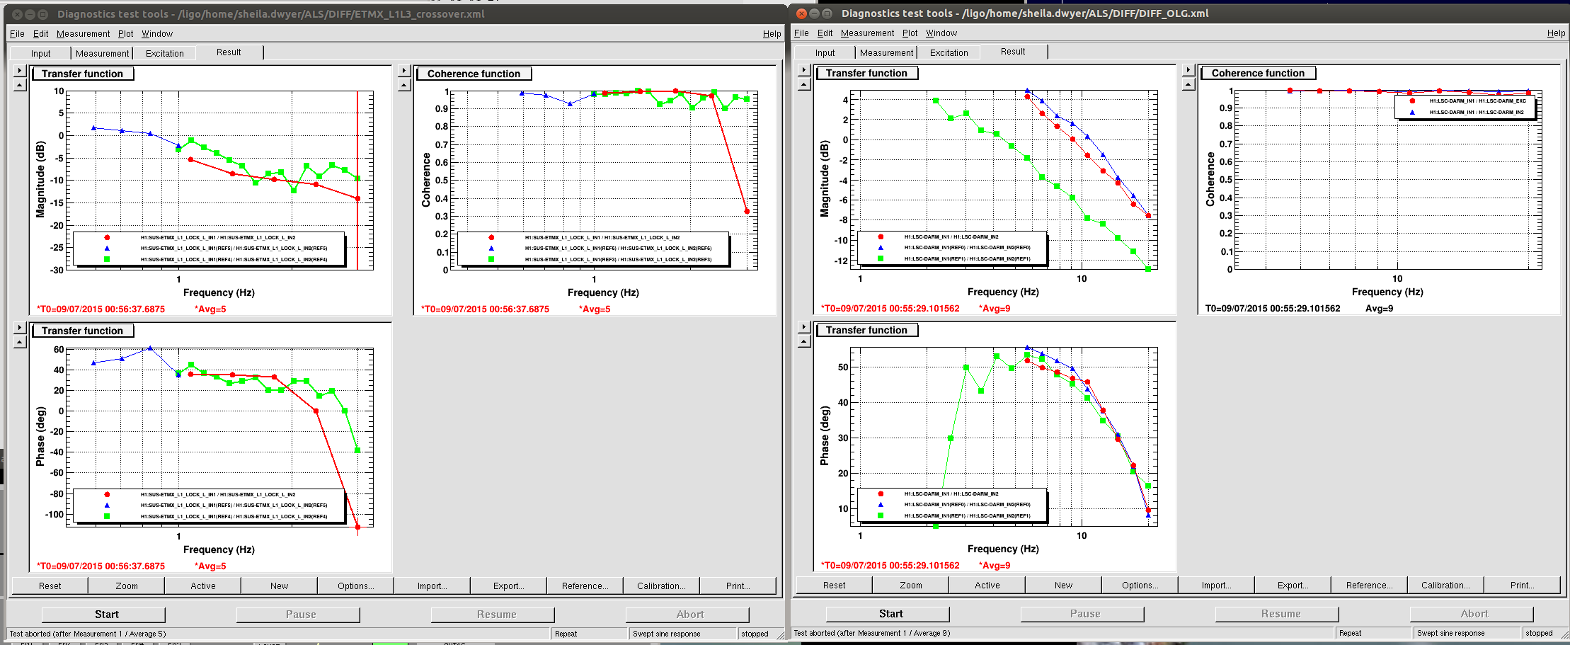Click Abort in crossover window
The image size is (1570, 645).
click(687, 614)
